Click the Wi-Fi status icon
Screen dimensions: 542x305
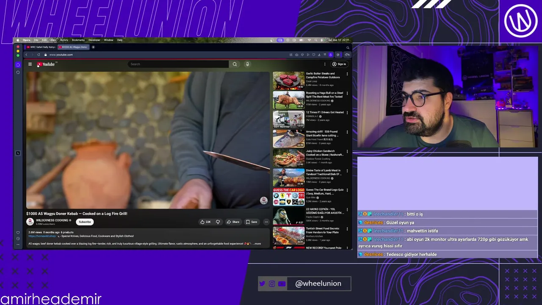coord(309,40)
